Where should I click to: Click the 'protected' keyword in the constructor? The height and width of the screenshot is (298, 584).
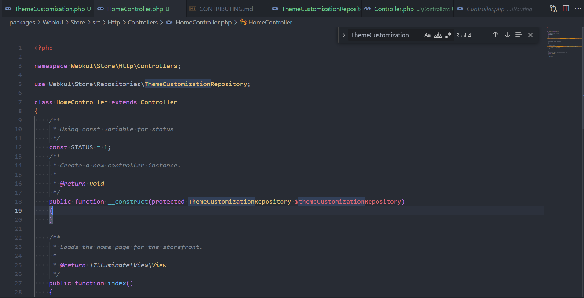point(168,202)
